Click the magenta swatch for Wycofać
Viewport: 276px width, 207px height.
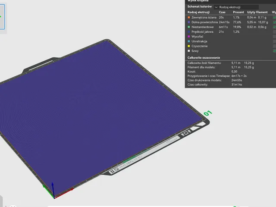click(x=189, y=36)
